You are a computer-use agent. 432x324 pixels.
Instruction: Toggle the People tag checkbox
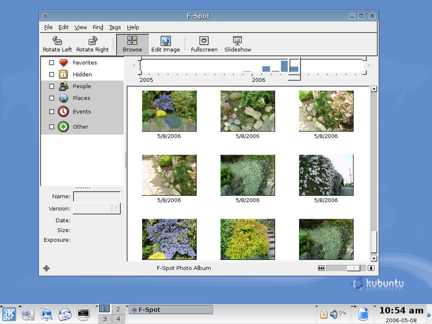tap(52, 86)
